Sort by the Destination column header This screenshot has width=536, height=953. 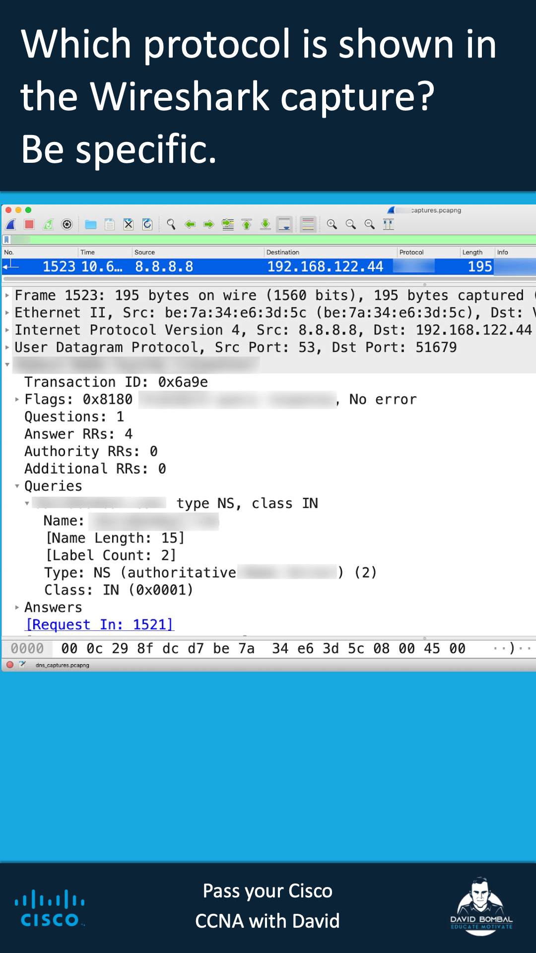click(x=331, y=252)
